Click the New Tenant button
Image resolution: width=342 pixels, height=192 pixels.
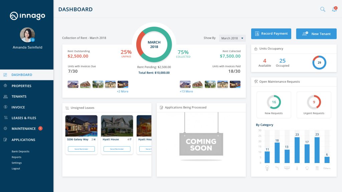click(x=316, y=34)
